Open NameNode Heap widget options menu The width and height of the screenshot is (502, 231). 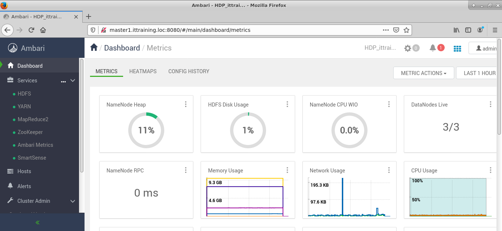click(x=186, y=104)
